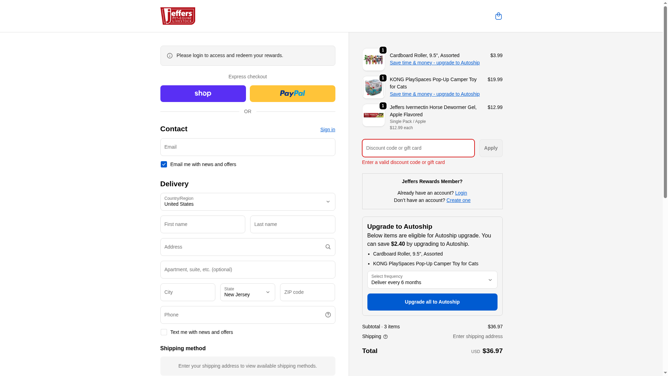
Task: Open the shopping bag cart icon
Action: (498, 16)
